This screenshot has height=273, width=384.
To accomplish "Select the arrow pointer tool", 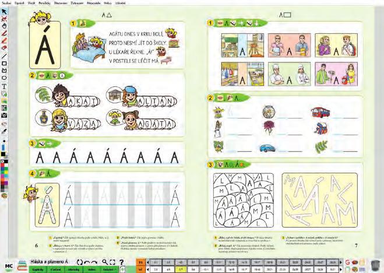I will coord(4,12).
